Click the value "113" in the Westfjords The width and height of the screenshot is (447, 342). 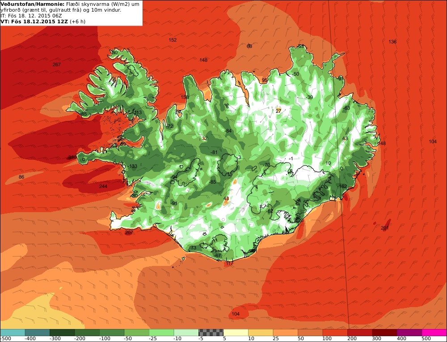click(x=138, y=112)
